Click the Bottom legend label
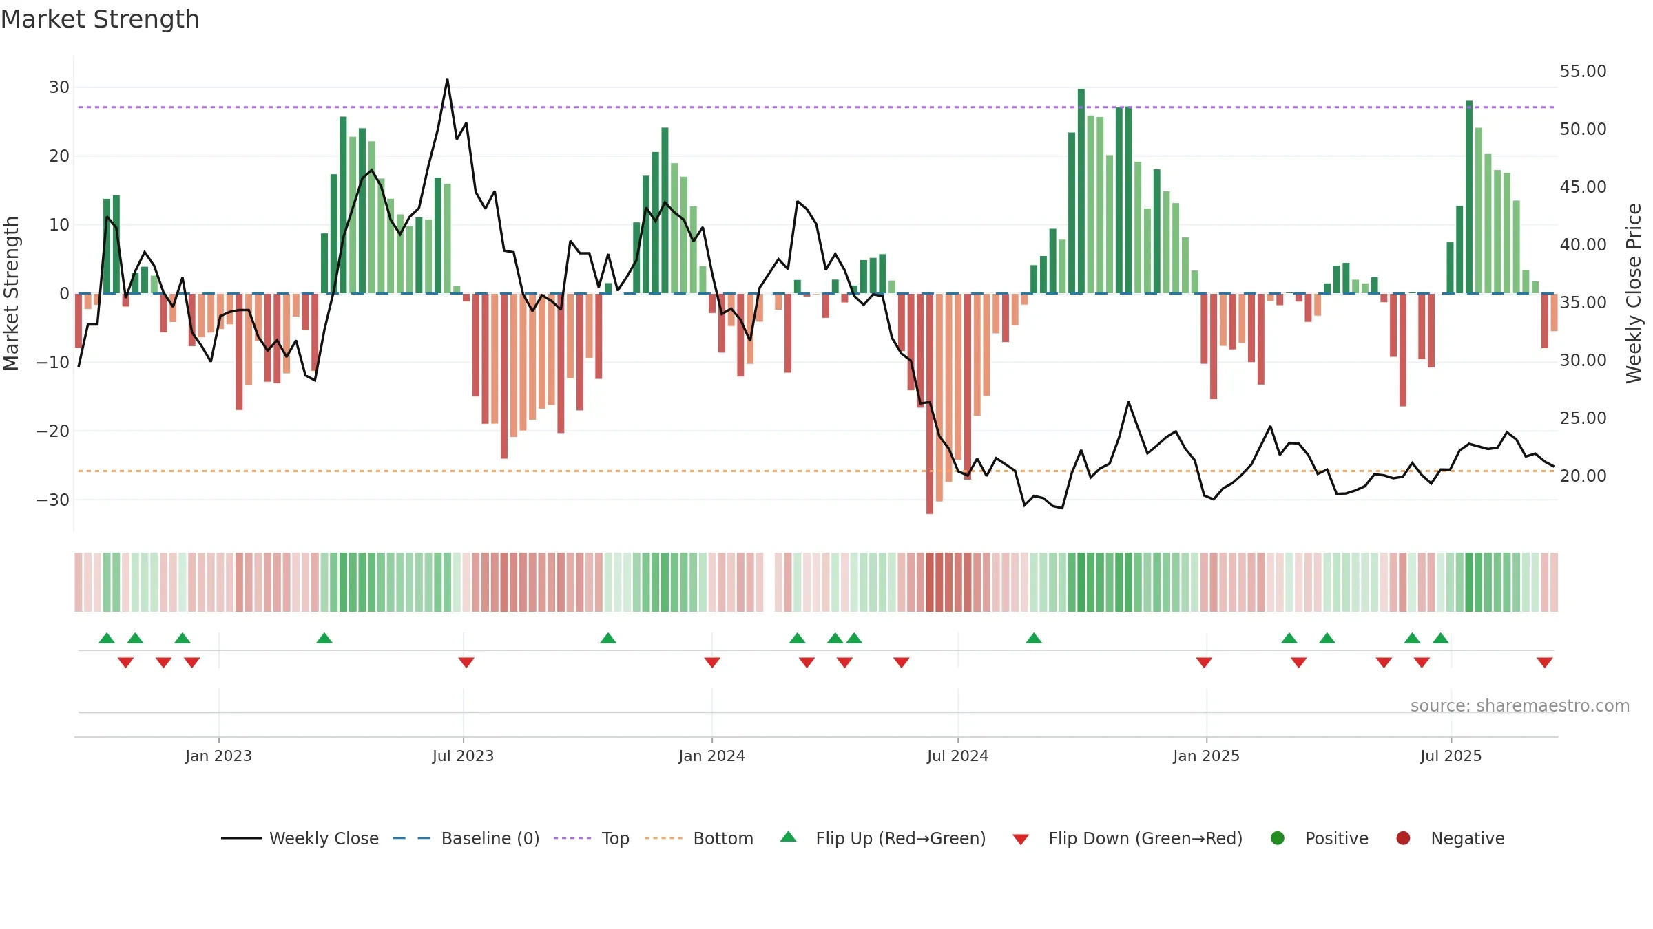 coord(723,838)
